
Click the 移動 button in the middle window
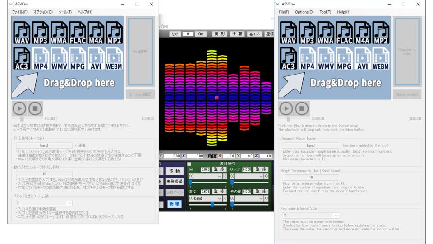tap(174, 171)
